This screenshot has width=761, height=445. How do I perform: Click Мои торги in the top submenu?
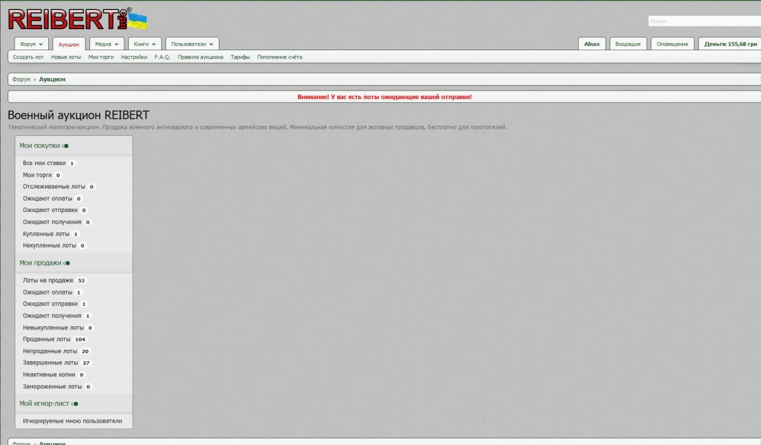(101, 57)
